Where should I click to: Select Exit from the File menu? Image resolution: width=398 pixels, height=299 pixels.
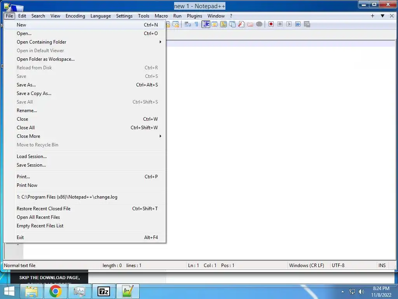pos(85,237)
